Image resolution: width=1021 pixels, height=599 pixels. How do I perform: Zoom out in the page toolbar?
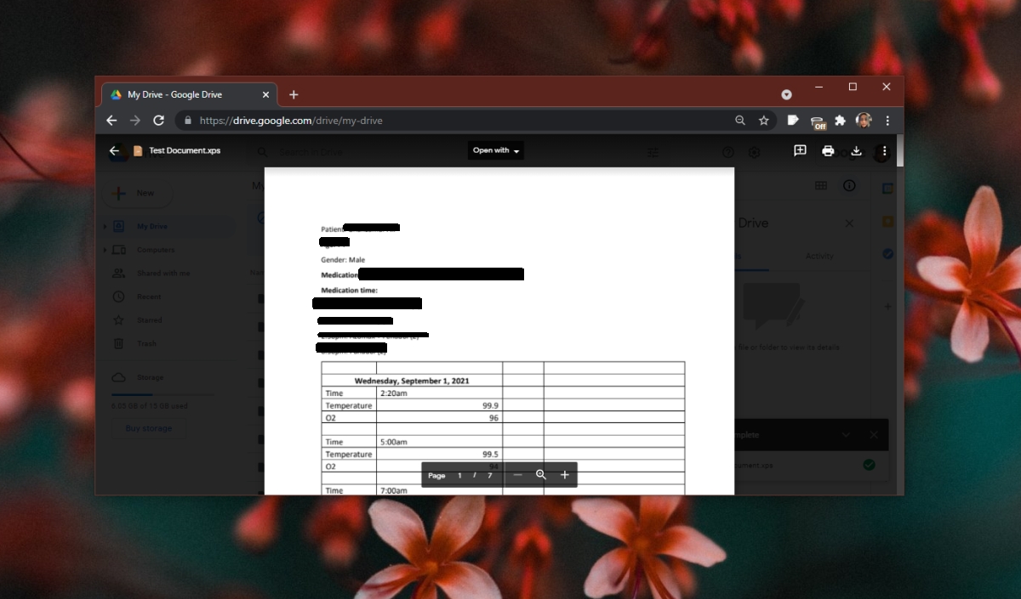click(517, 475)
